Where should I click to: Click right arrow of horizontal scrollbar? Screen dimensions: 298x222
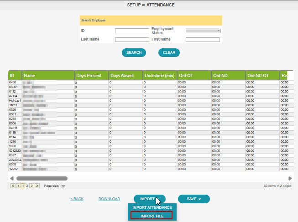click(290, 178)
